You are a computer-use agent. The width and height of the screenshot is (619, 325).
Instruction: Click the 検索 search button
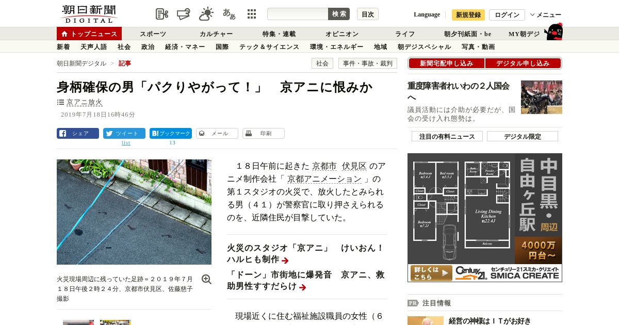339,14
